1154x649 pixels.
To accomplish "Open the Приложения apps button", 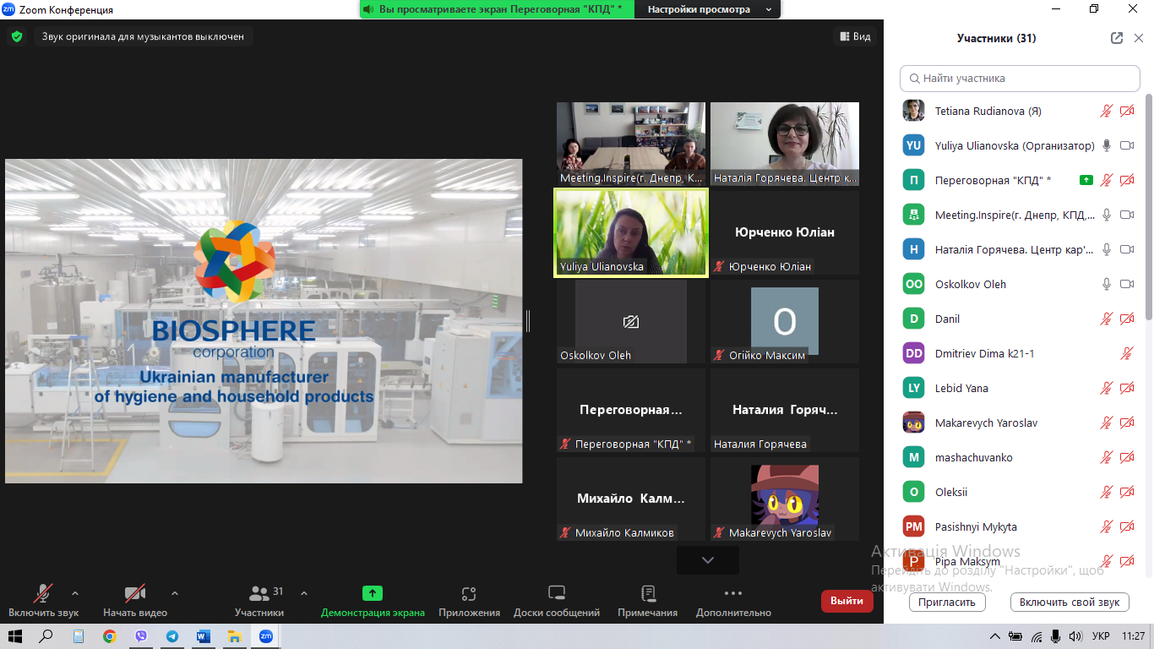I will point(469,601).
